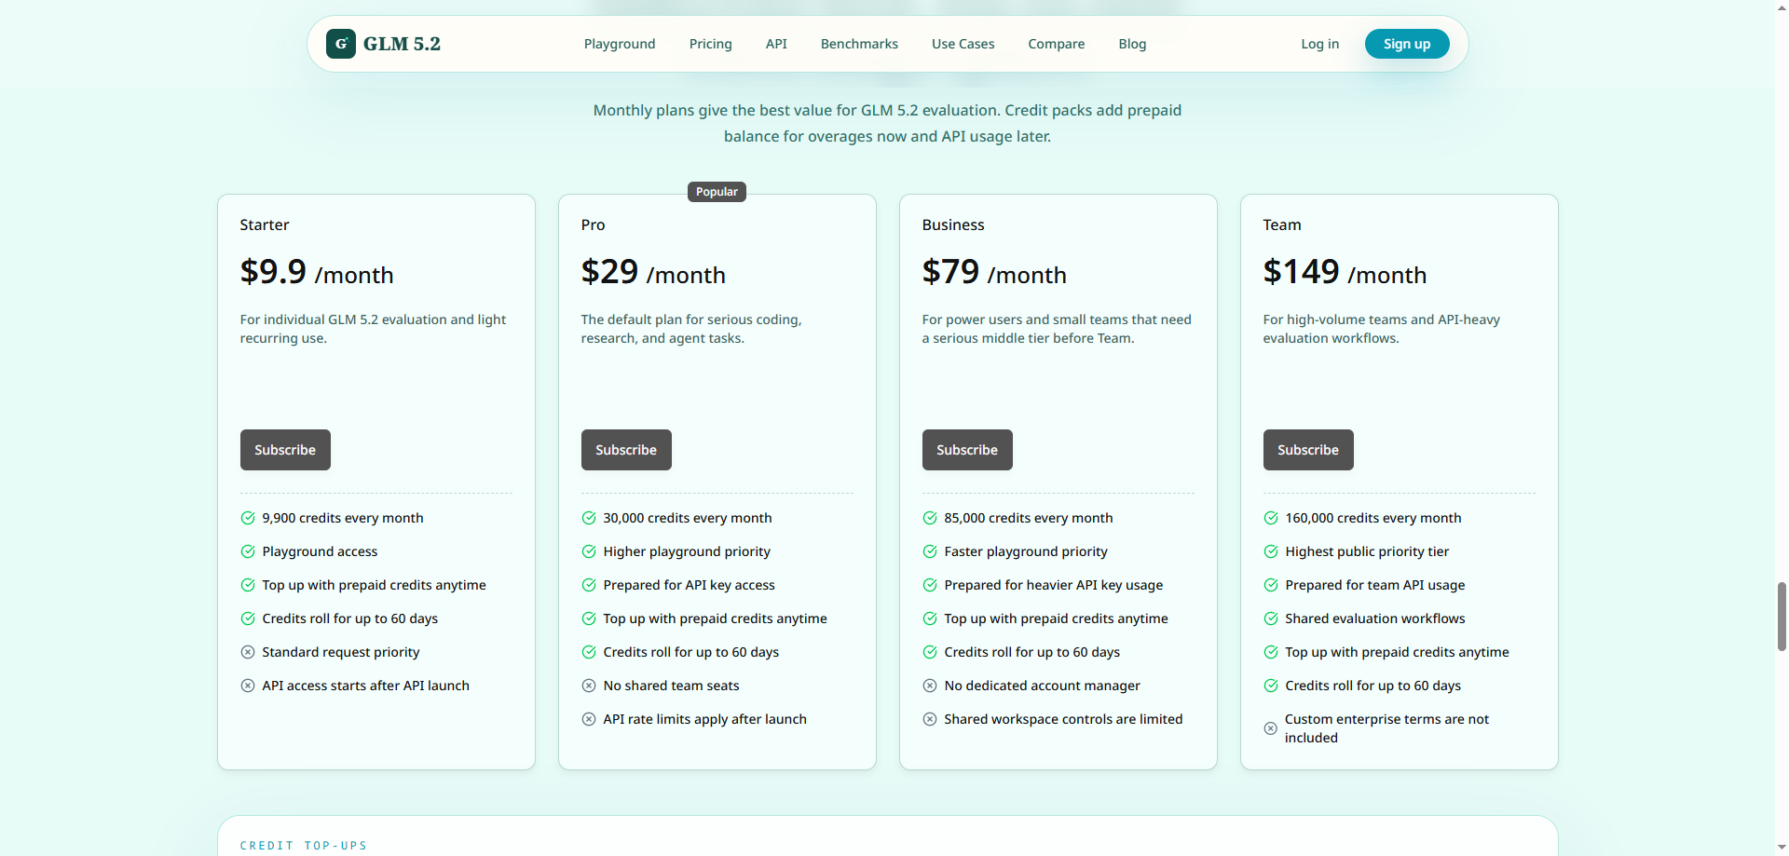This screenshot has width=1789, height=856.
Task: Click Starter's Top up check icon
Action: tap(248, 585)
